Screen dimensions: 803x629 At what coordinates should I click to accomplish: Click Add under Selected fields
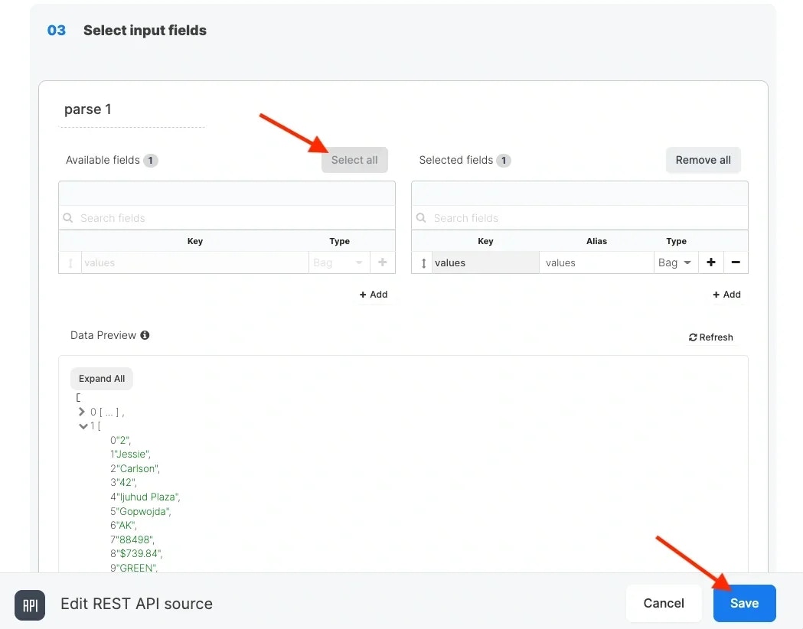[726, 295]
